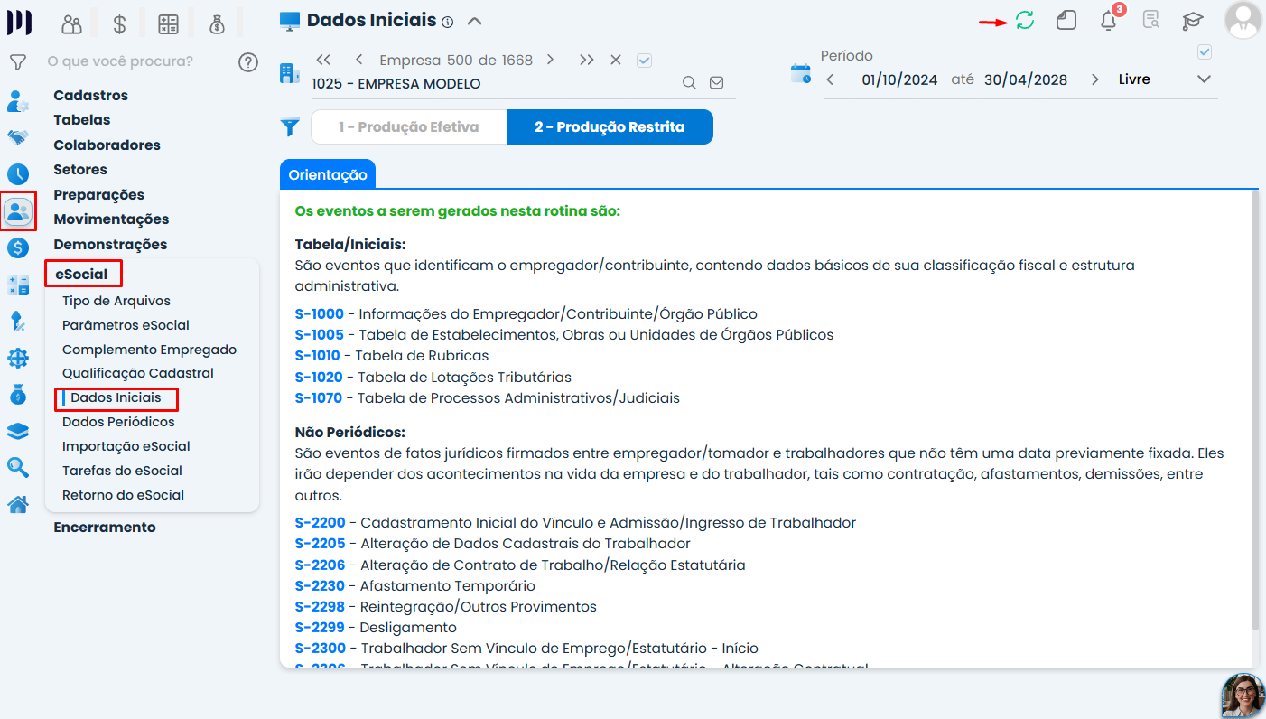
Task: Click the O que você procura search field
Action: point(120,61)
